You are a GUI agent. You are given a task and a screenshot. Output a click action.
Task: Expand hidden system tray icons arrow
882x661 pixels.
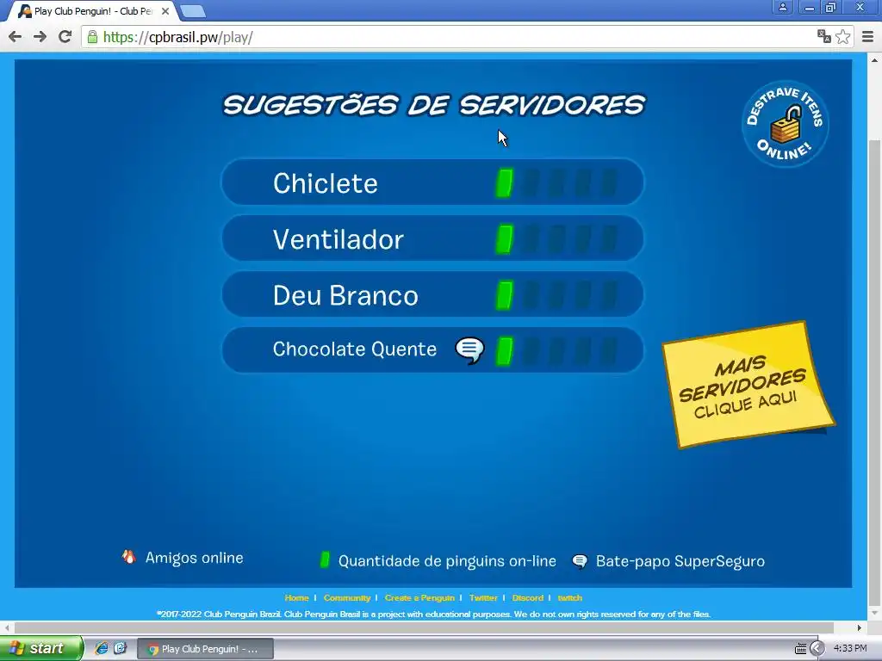[817, 649]
